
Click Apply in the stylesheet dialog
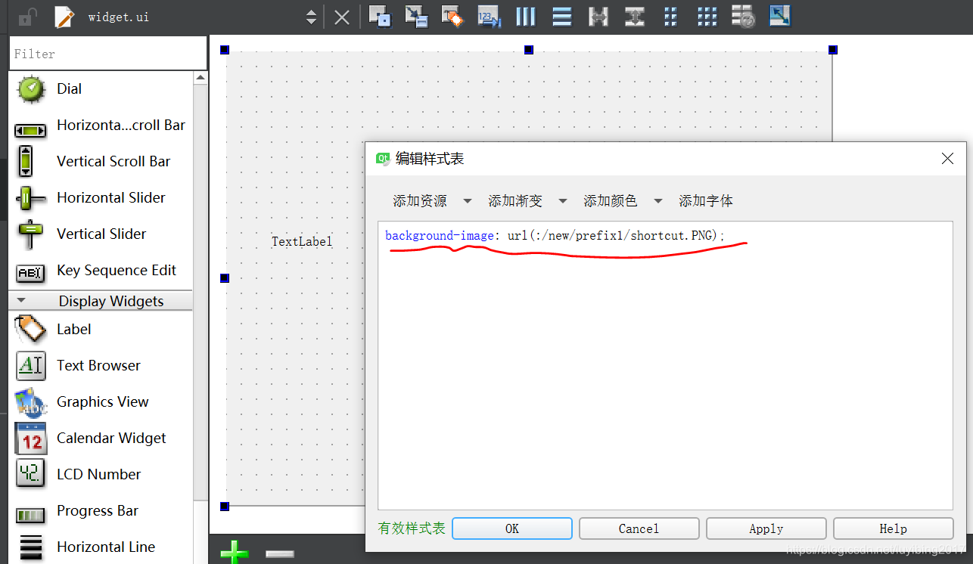pos(766,528)
